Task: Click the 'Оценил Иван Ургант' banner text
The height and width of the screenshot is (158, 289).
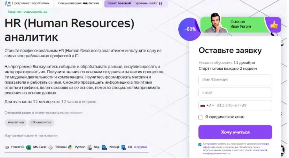Action: point(241,24)
